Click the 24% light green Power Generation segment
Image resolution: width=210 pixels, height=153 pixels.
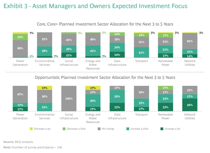point(20,37)
